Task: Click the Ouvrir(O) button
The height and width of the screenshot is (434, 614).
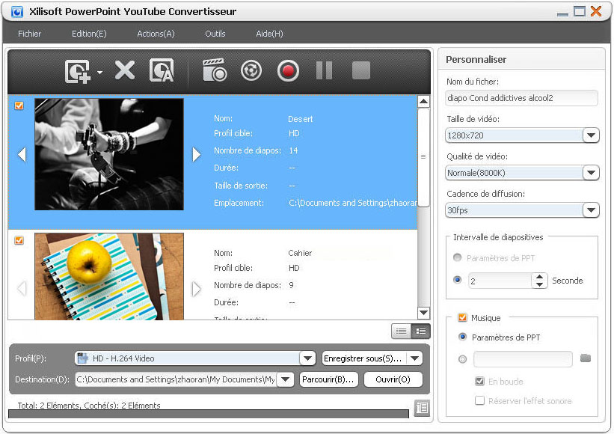Action: click(393, 379)
